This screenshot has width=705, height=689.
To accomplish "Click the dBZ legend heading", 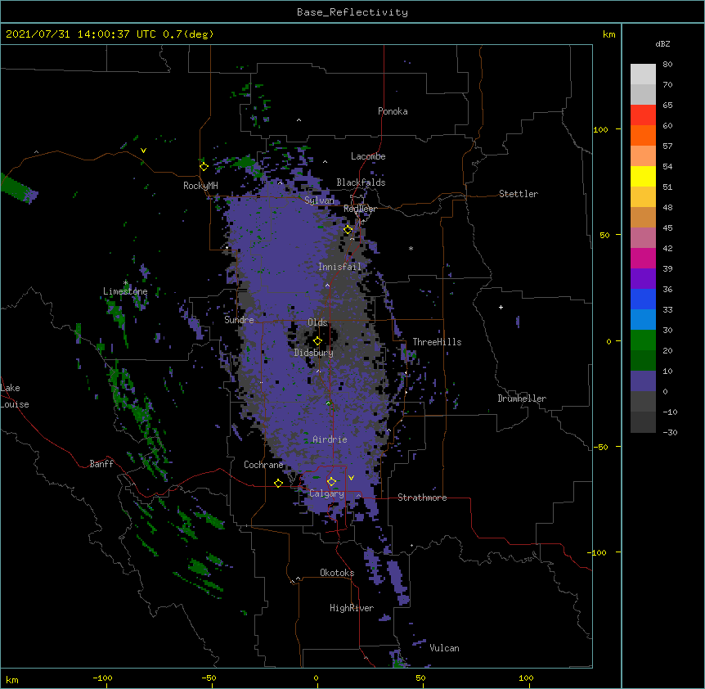I will tap(662, 43).
